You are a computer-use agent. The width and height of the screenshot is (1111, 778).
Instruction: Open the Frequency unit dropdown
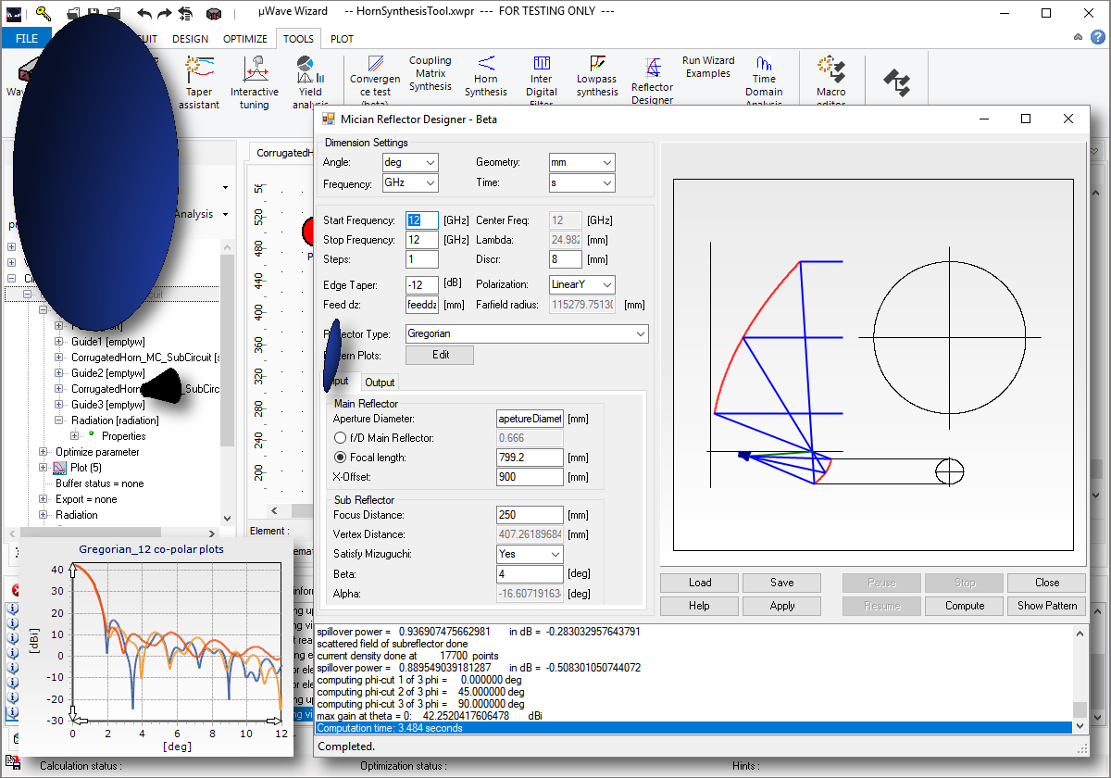click(410, 183)
